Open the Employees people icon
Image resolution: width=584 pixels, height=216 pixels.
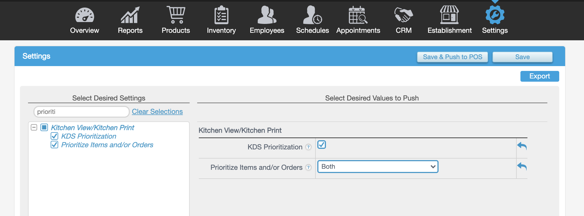[x=267, y=15]
